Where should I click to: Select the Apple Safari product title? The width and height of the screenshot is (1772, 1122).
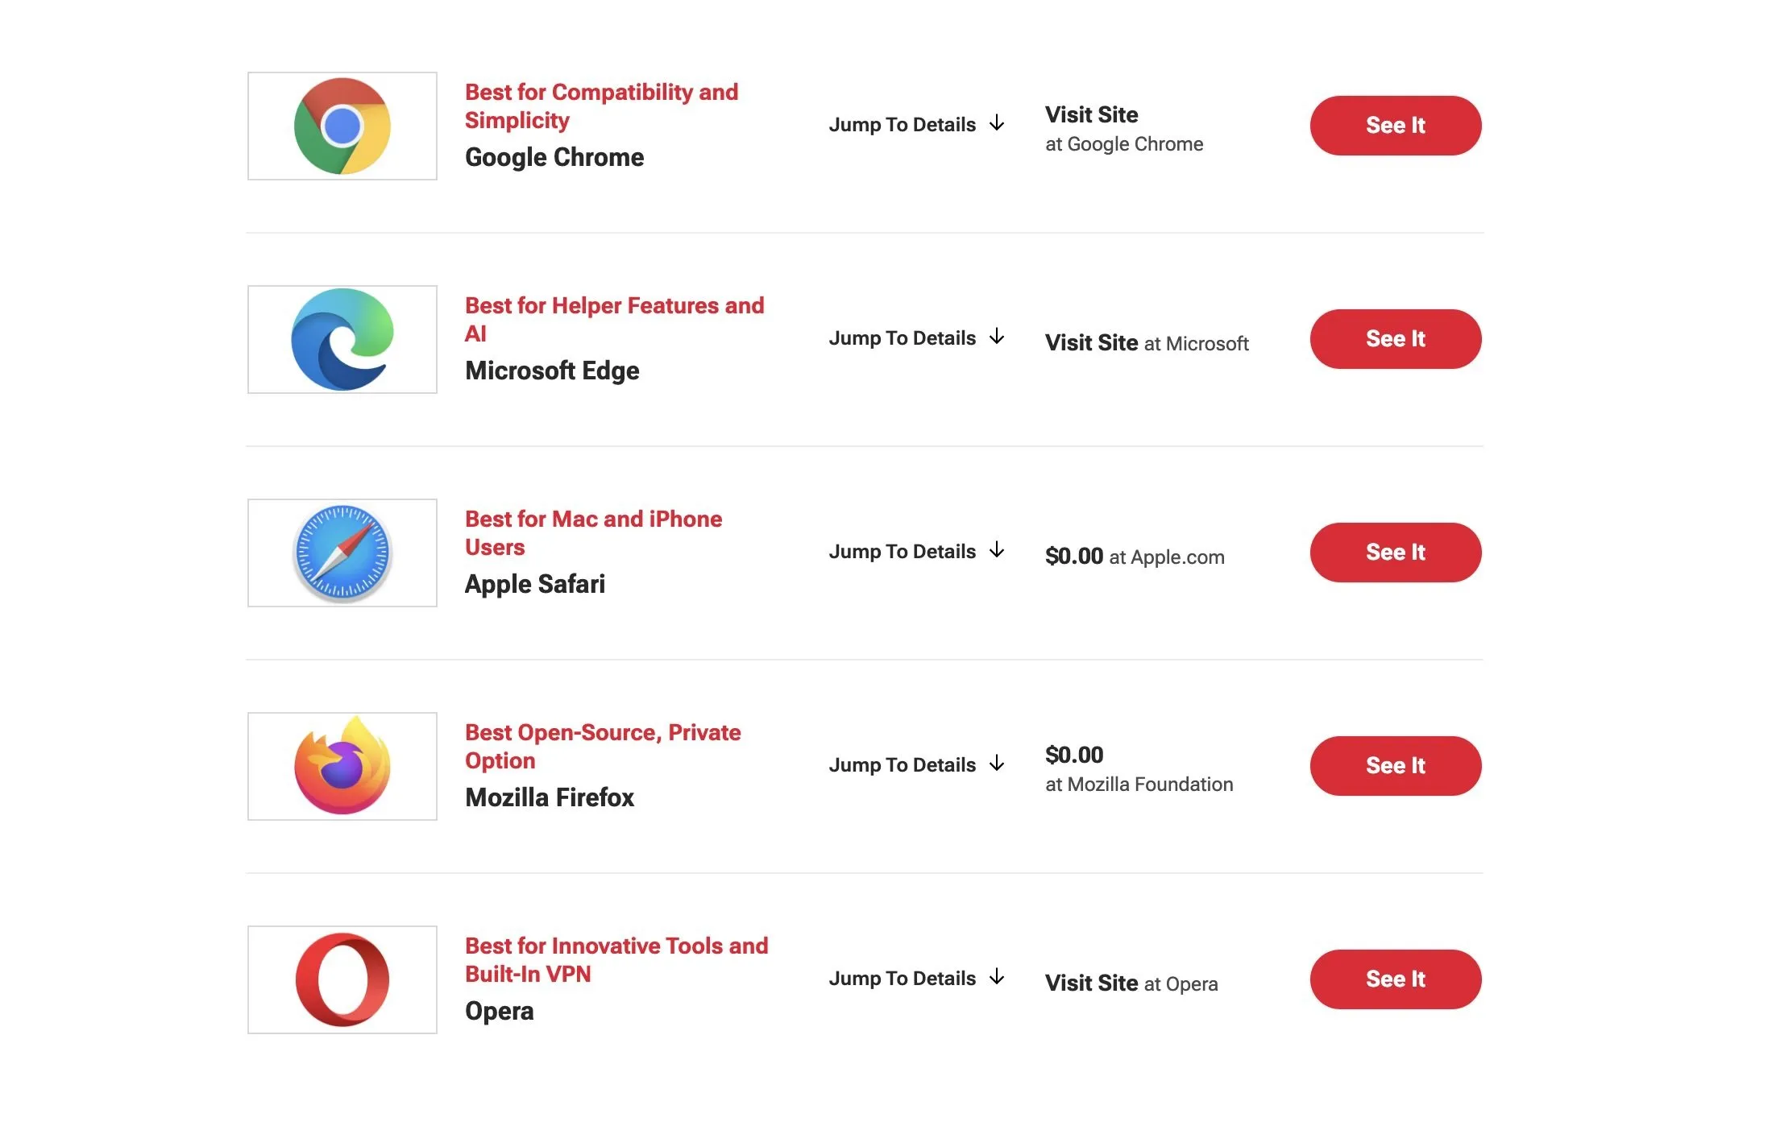coord(535,584)
